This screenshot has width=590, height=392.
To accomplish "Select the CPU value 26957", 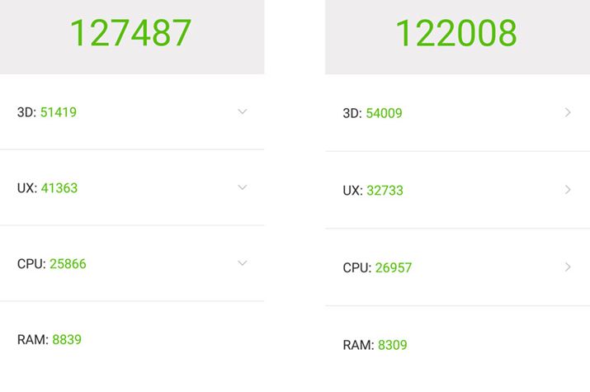I will [394, 268].
